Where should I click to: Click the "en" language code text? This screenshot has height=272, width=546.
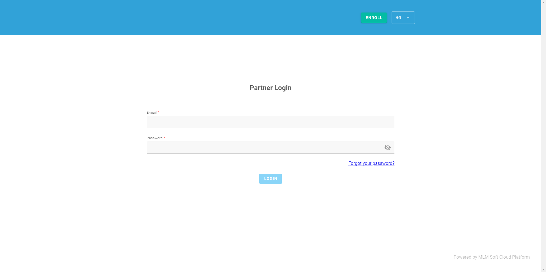tap(398, 17)
